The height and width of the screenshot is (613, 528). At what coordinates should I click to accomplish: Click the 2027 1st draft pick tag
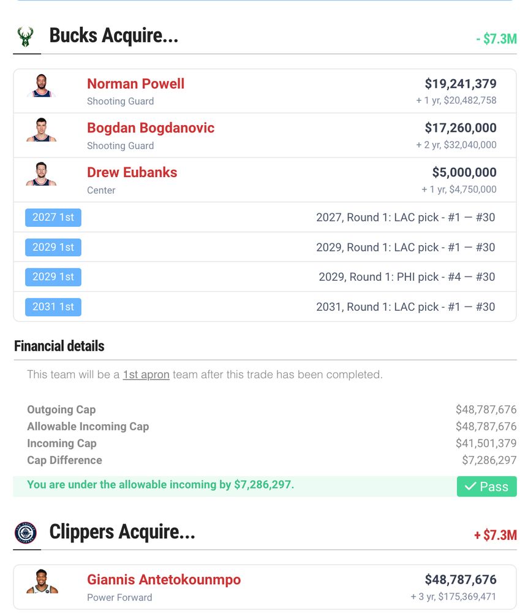point(53,218)
